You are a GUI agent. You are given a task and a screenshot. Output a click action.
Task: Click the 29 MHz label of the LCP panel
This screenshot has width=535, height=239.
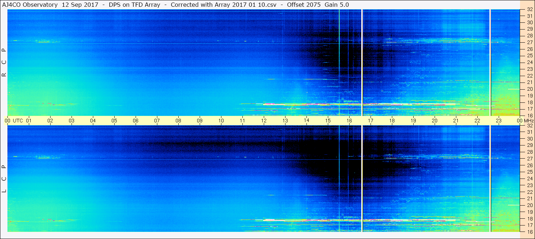(530, 145)
